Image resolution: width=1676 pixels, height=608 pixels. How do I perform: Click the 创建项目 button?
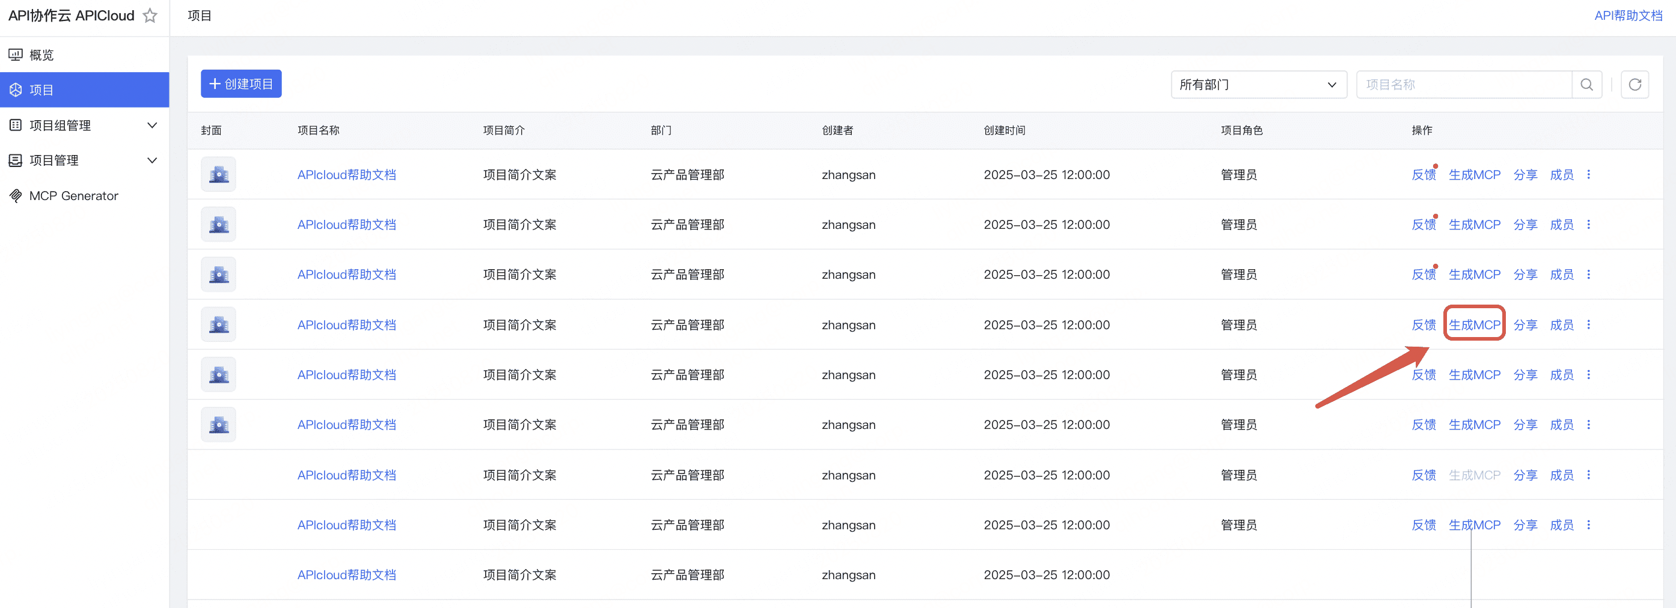(x=240, y=84)
